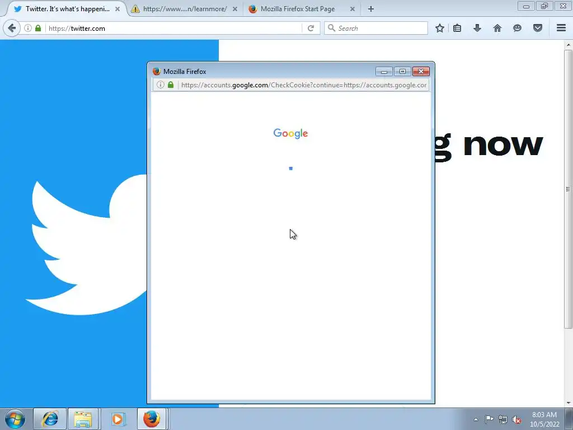Image resolution: width=573 pixels, height=430 pixels.
Task: Open the Windows Start button
Action: 15,419
